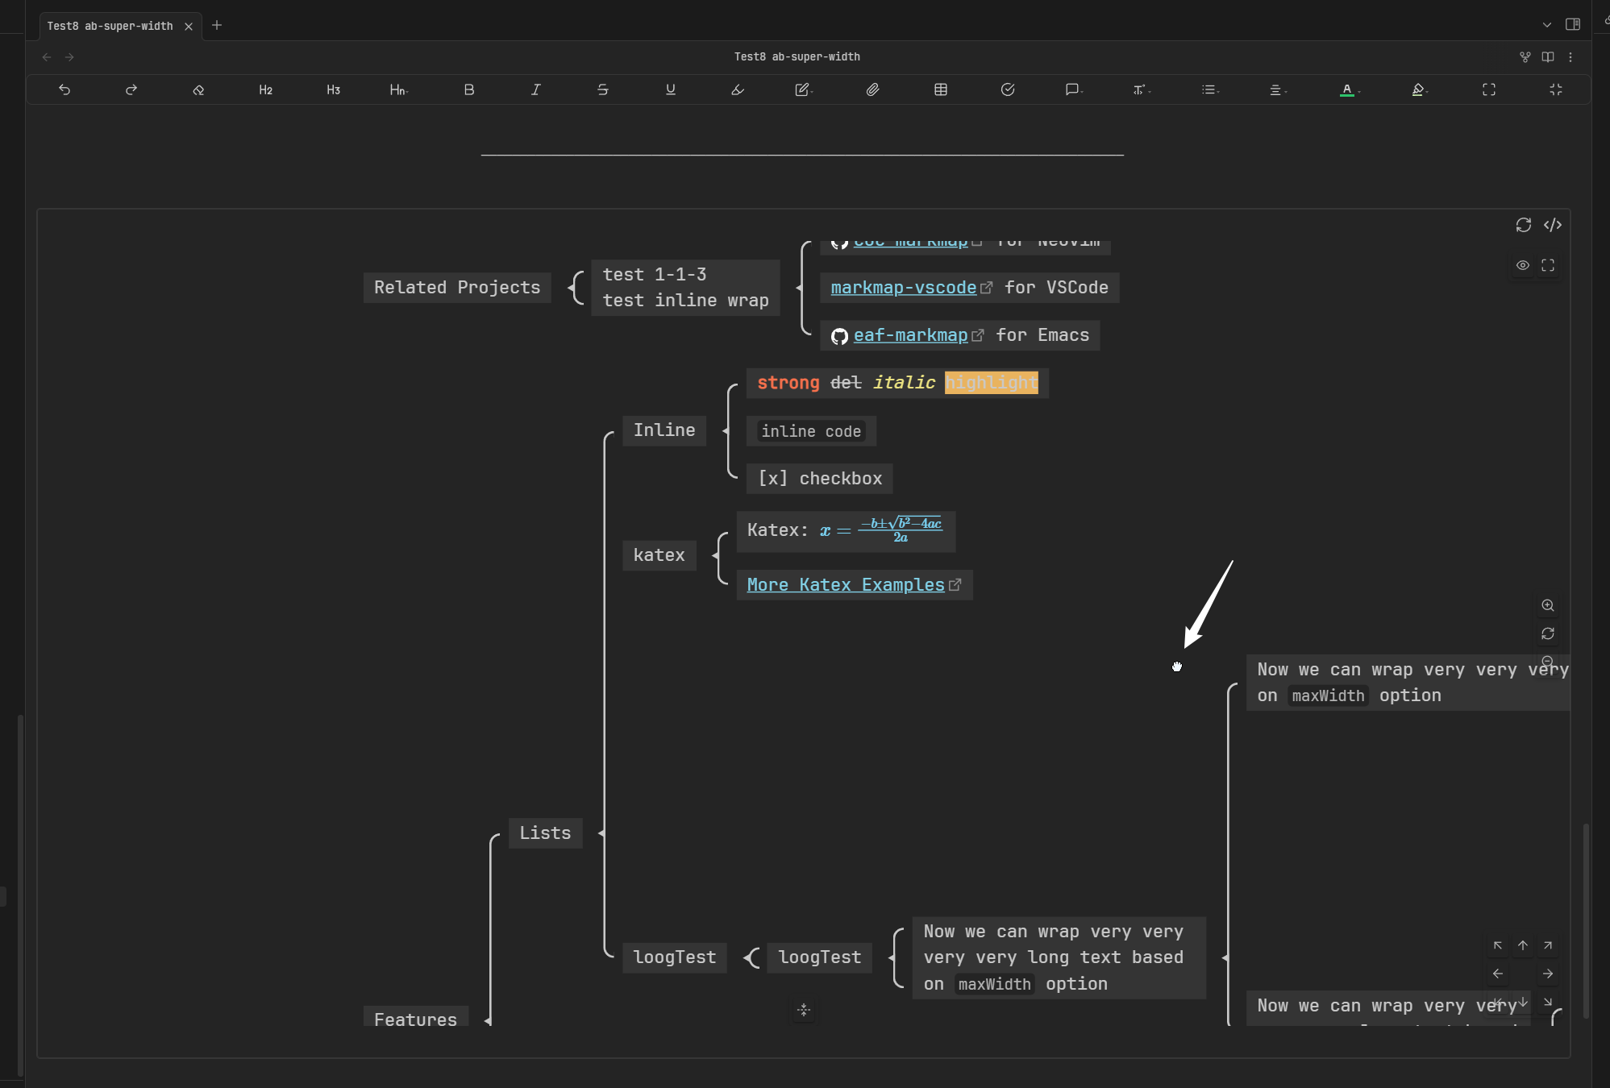1610x1088 pixels.
Task: Open the font color picker
Action: pyautogui.click(x=1348, y=89)
